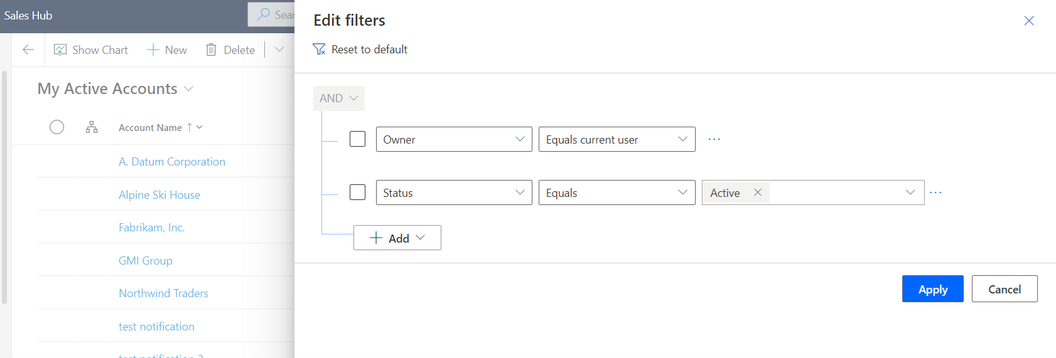Close the Edit filters panel
The height and width of the screenshot is (358, 1056).
click(x=1029, y=21)
